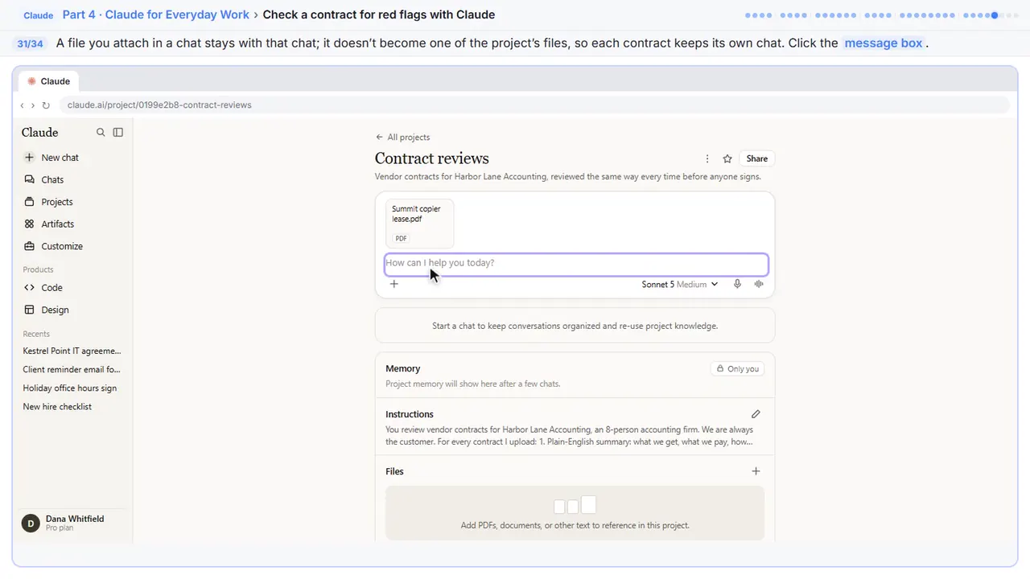Click the message box
The height and width of the screenshot is (579, 1030).
[x=576, y=264]
